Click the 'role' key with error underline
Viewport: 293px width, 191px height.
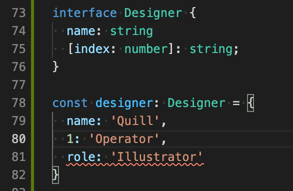(81, 157)
